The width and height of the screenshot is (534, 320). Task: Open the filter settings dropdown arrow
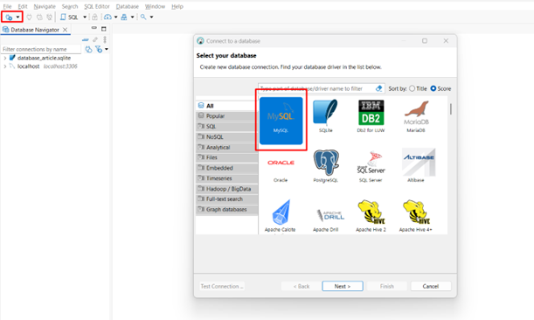(x=107, y=50)
